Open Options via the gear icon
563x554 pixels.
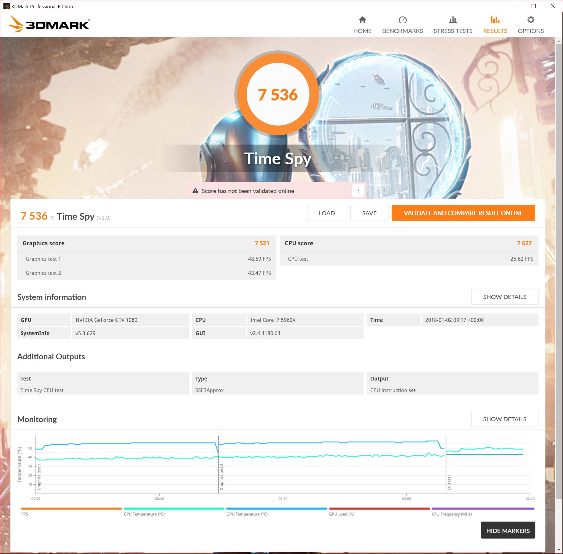(x=530, y=20)
